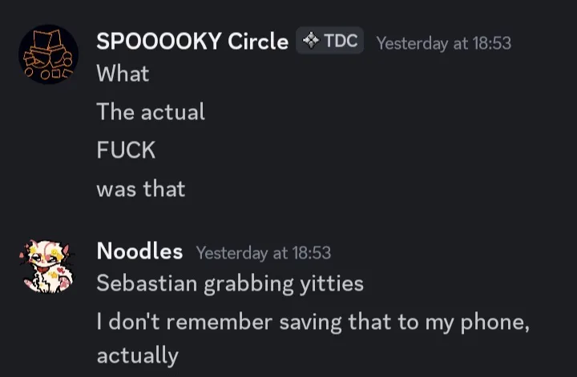
Task: Select the "was that" message
Action: (x=140, y=189)
